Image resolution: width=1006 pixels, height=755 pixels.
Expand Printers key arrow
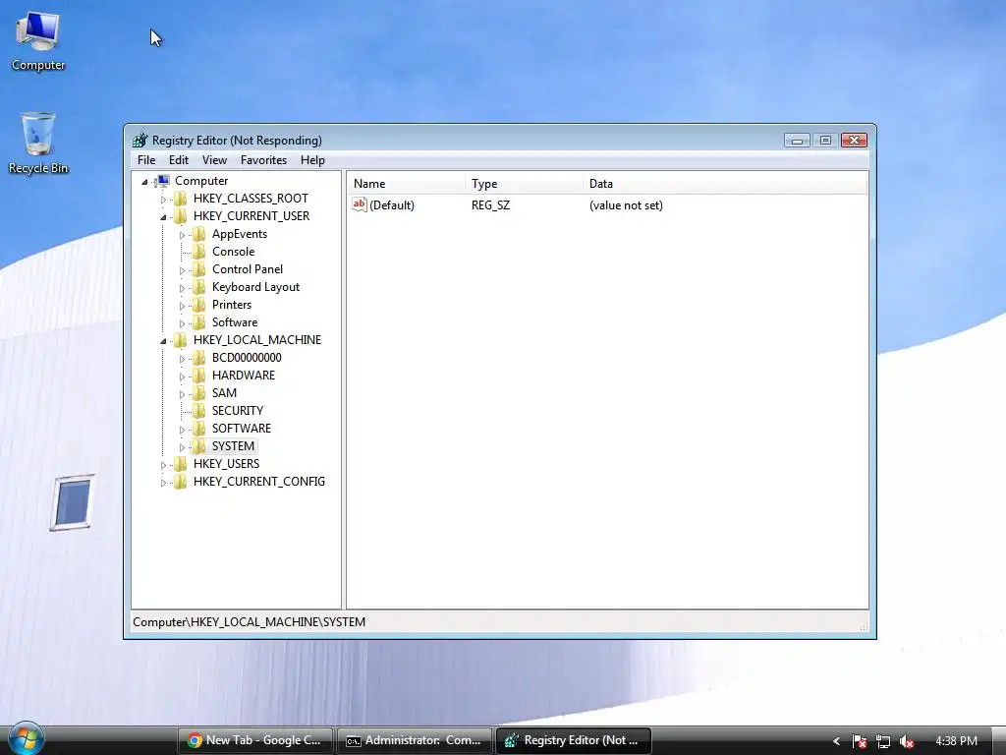182,306
